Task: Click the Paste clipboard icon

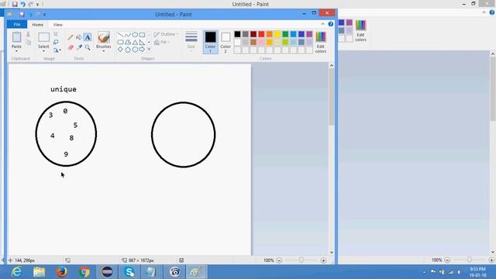Action: point(16,37)
